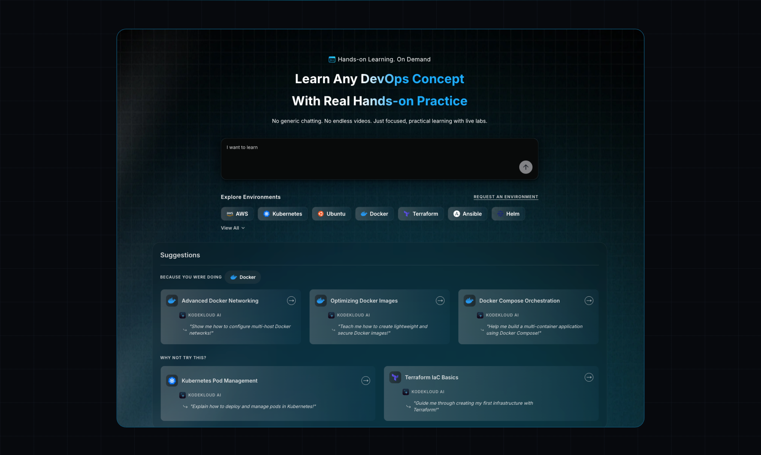761x455 pixels.
Task: Choose the Ubuntu environment chip
Action: pos(331,214)
